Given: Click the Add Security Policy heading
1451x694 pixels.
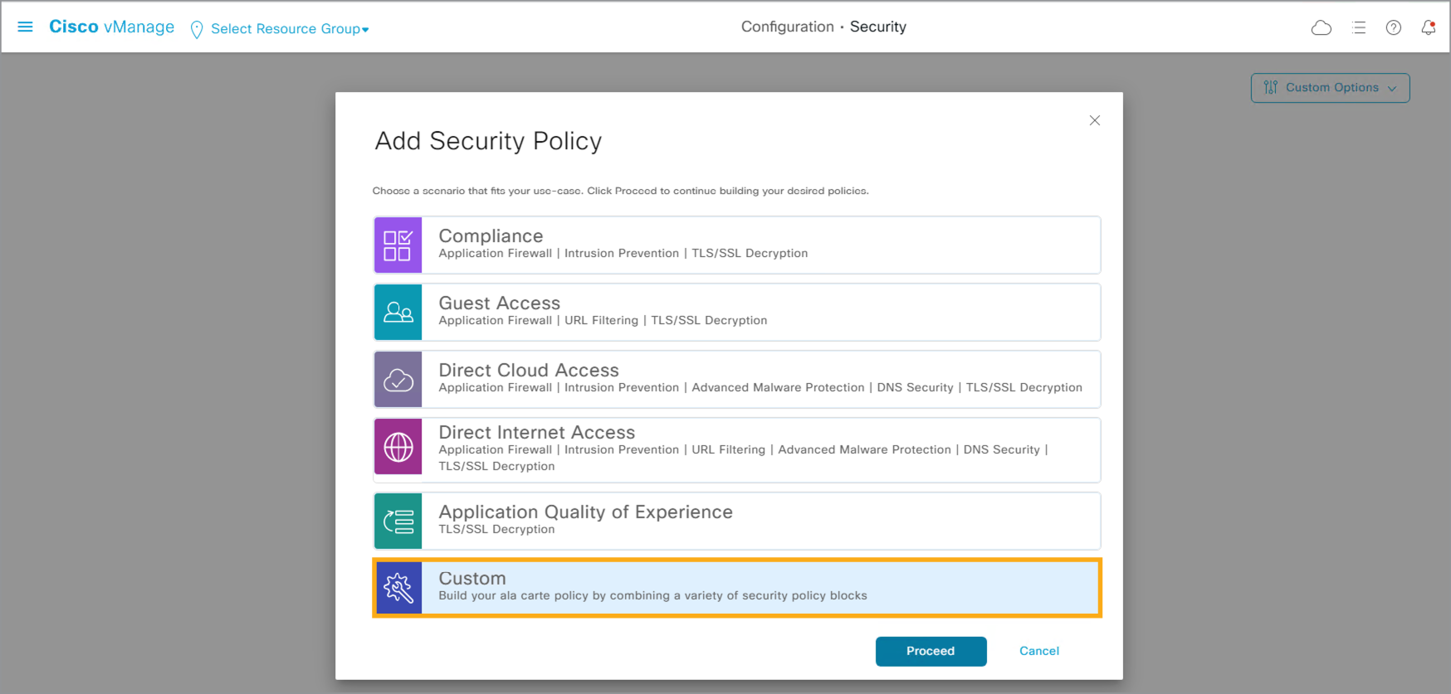Looking at the screenshot, I should click(488, 141).
